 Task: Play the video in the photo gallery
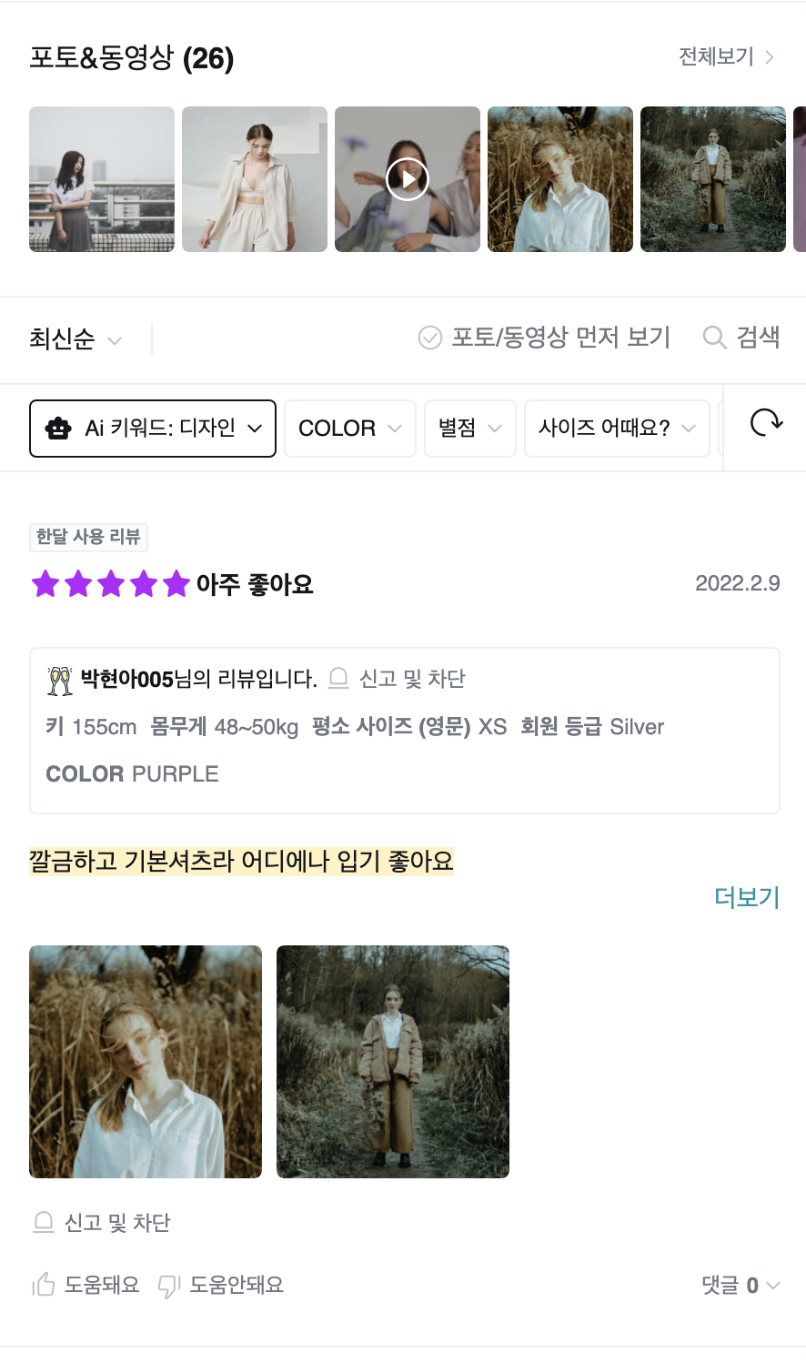pos(407,179)
